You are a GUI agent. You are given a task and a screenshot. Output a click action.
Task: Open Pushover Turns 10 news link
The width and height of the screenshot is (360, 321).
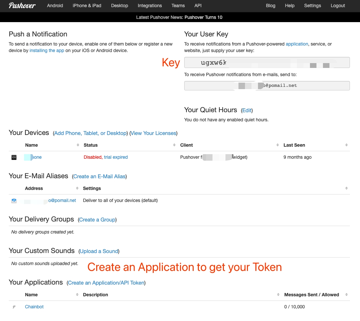coord(203,17)
